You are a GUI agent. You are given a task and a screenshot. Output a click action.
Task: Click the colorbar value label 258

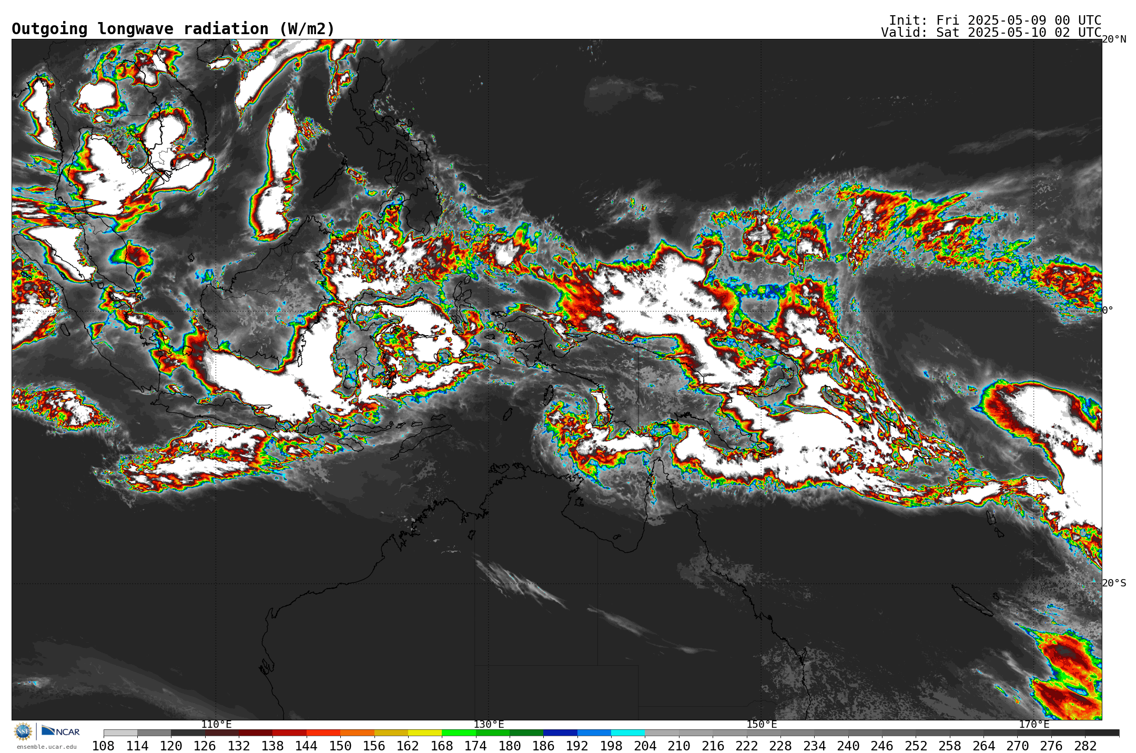(949, 746)
